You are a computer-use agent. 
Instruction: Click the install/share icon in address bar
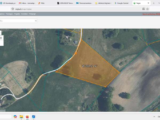[143, 9]
